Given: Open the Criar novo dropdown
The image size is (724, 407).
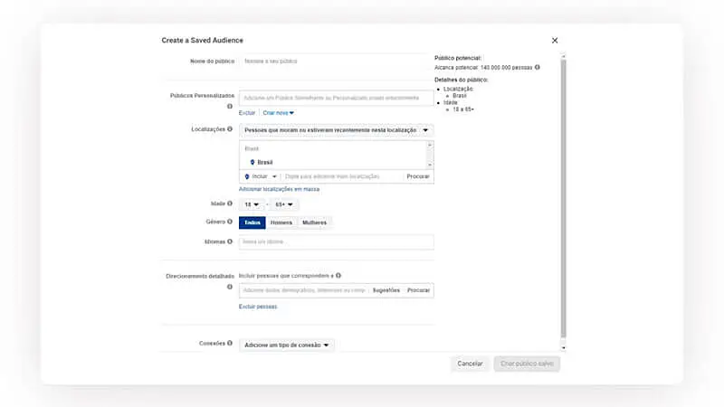Looking at the screenshot, I should [x=279, y=112].
